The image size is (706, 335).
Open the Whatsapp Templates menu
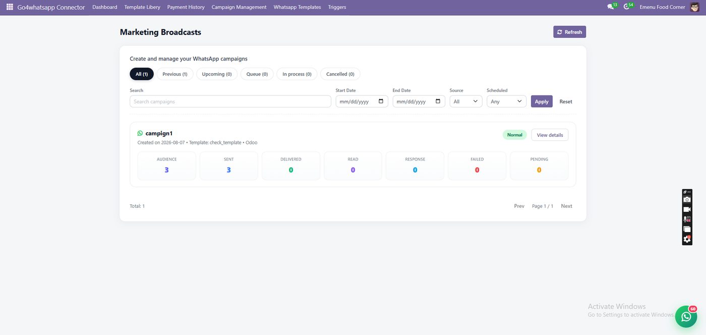[297, 7]
